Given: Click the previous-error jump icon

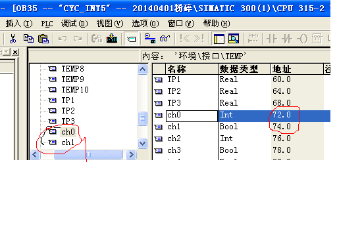Looking at the screenshot, I should 185,39.
